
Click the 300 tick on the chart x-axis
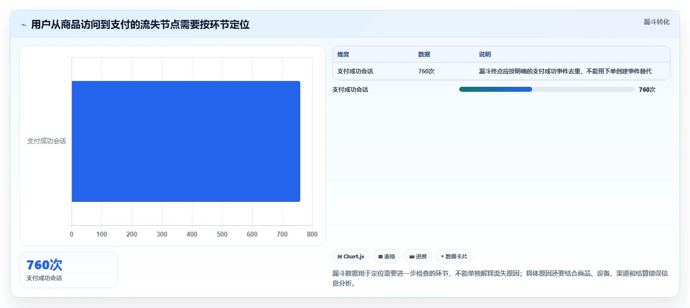pos(162,234)
